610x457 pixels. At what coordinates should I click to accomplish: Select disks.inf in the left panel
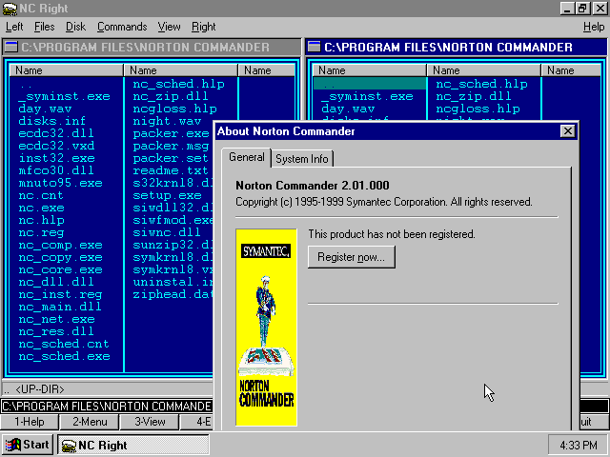(x=51, y=121)
